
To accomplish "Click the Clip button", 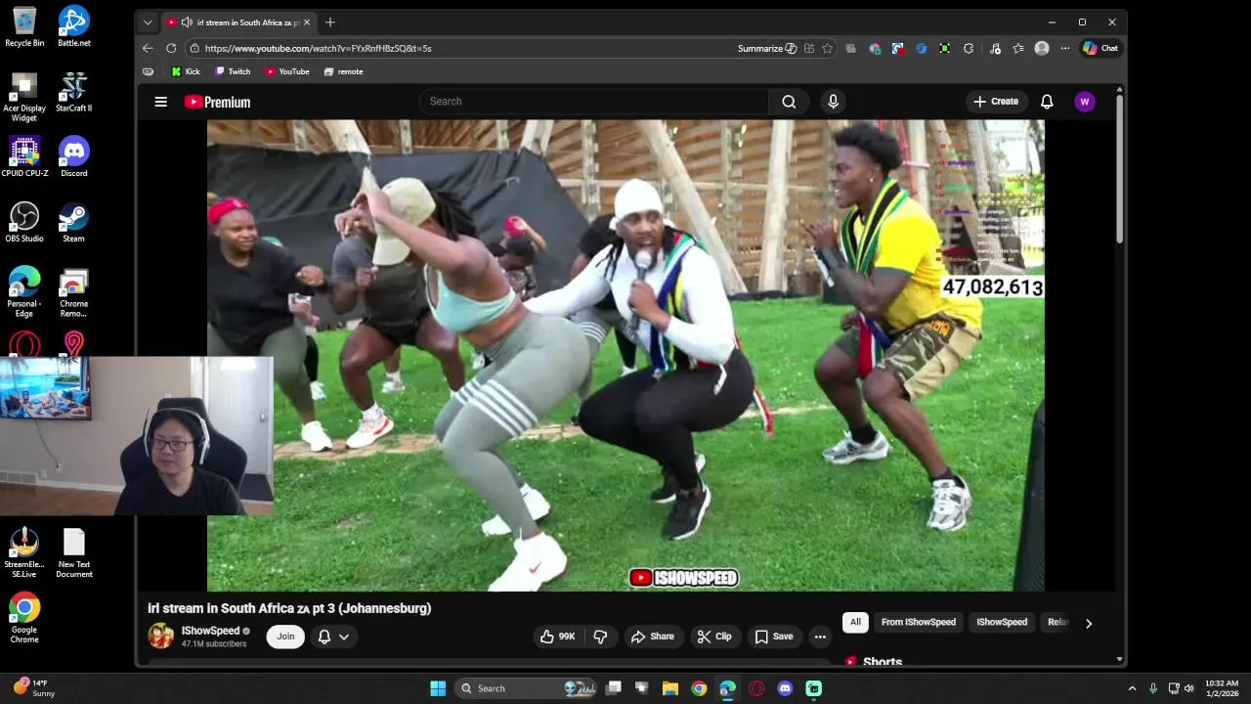I will point(714,637).
